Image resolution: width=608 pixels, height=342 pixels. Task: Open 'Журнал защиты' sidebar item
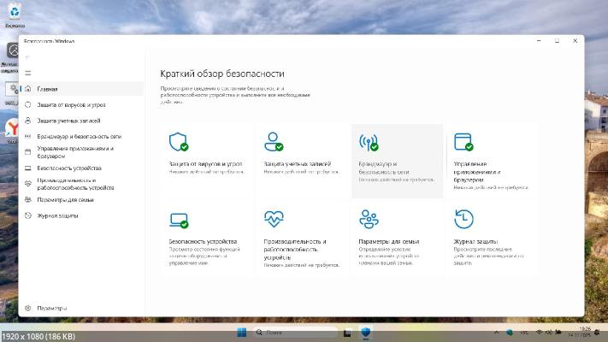pos(58,215)
